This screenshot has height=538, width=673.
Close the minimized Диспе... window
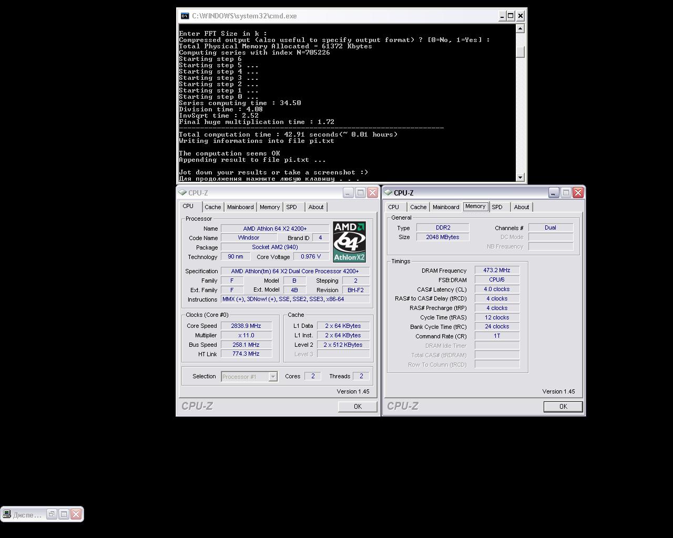click(76, 514)
